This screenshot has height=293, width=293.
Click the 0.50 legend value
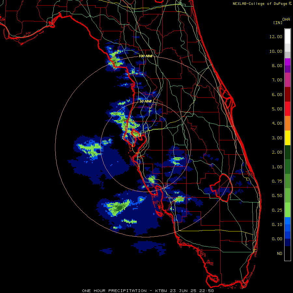(277, 196)
